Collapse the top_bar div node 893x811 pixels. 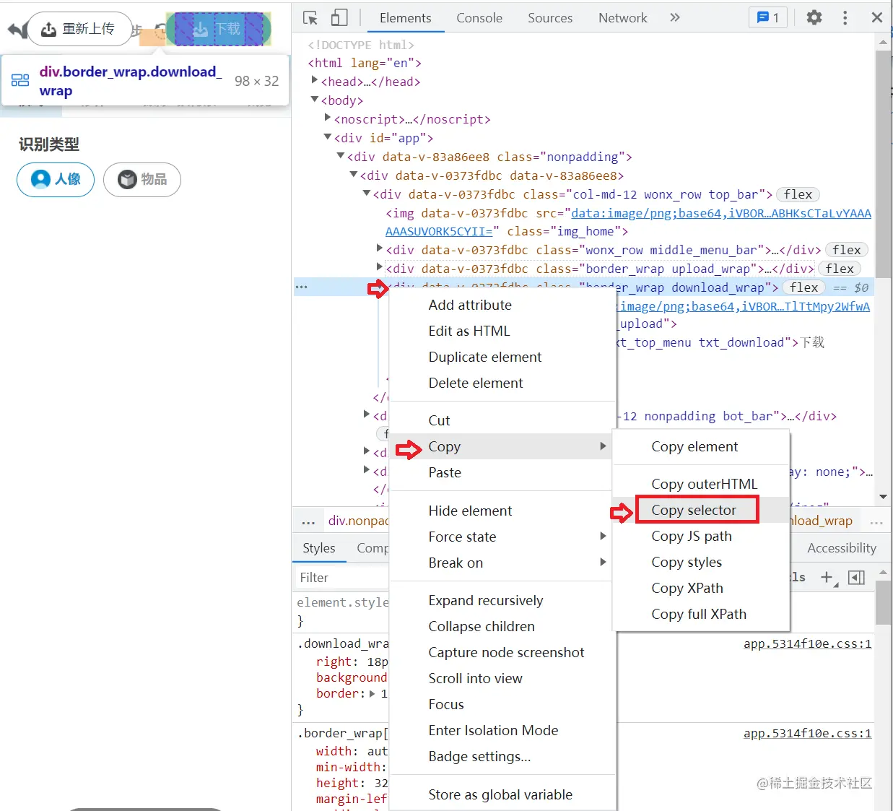click(367, 194)
